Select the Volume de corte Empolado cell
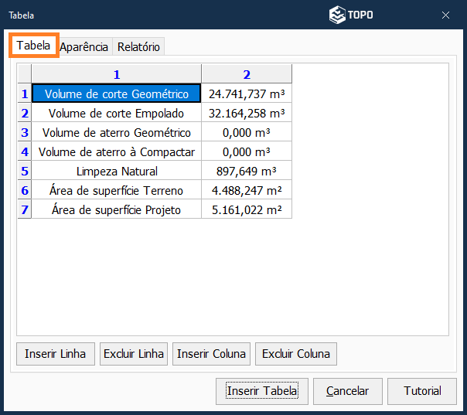467x415 pixels. (x=117, y=113)
